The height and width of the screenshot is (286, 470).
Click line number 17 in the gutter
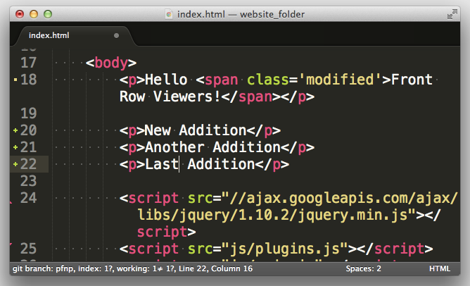point(29,63)
